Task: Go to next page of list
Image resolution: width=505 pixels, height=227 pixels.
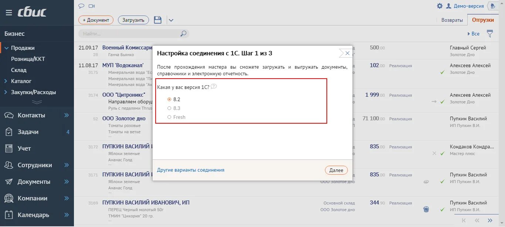Action: point(490,220)
